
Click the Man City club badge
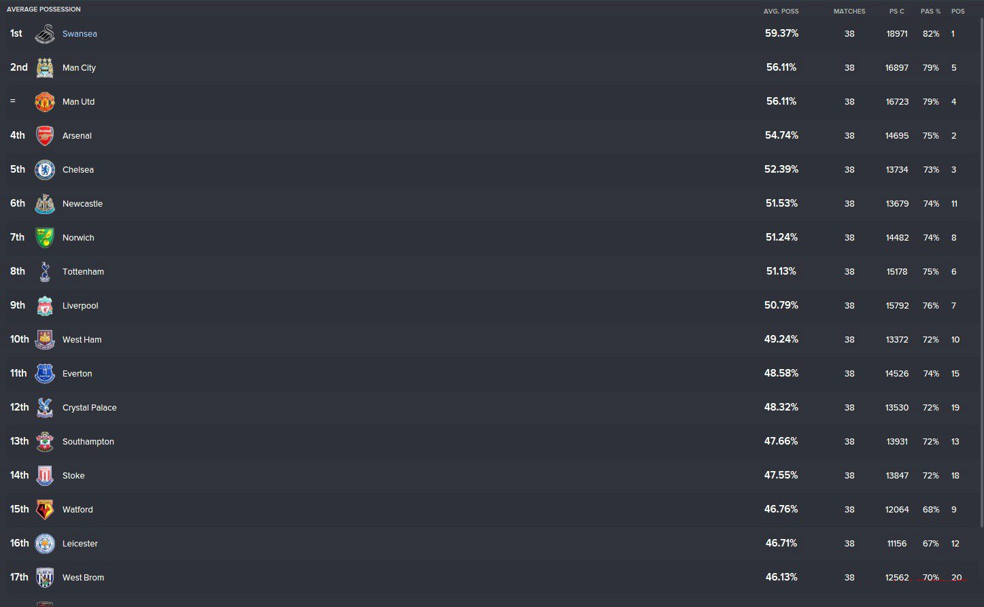click(45, 68)
